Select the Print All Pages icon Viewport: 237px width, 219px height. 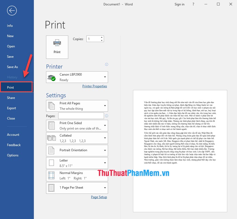pyautogui.click(x=51, y=106)
